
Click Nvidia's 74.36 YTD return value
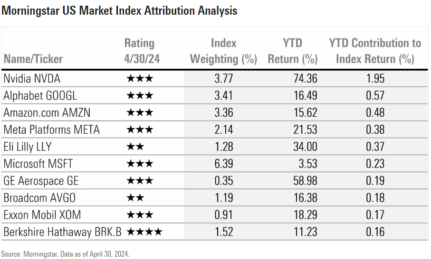[305, 79]
